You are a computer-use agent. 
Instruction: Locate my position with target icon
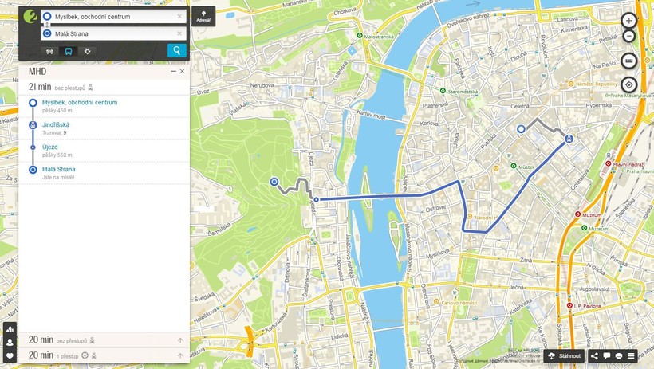click(629, 85)
